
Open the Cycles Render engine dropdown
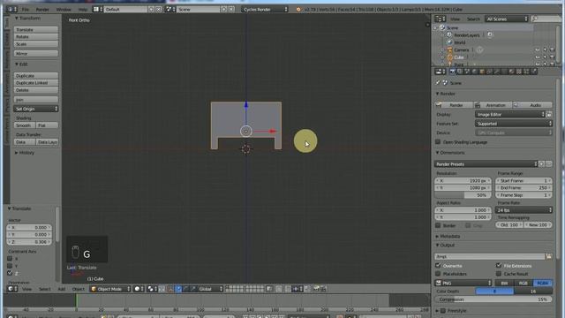click(x=265, y=10)
